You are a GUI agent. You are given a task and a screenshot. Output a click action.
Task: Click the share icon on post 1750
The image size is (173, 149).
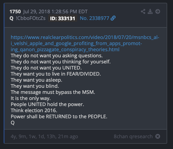(143, 11)
